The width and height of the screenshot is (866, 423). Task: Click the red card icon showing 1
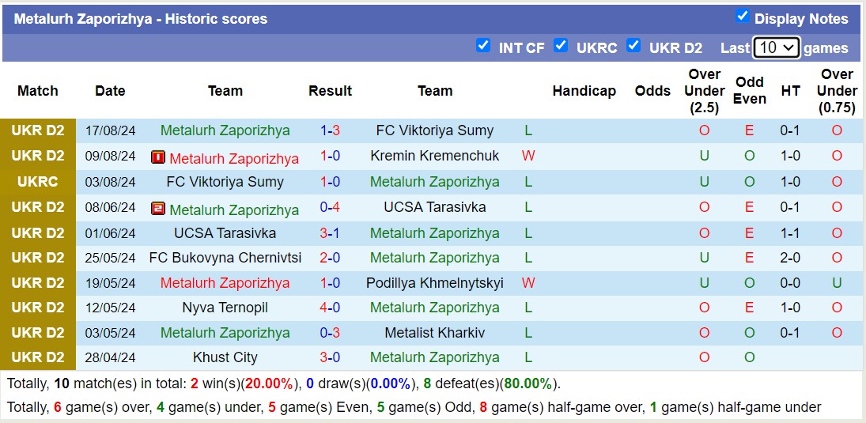coord(157,157)
